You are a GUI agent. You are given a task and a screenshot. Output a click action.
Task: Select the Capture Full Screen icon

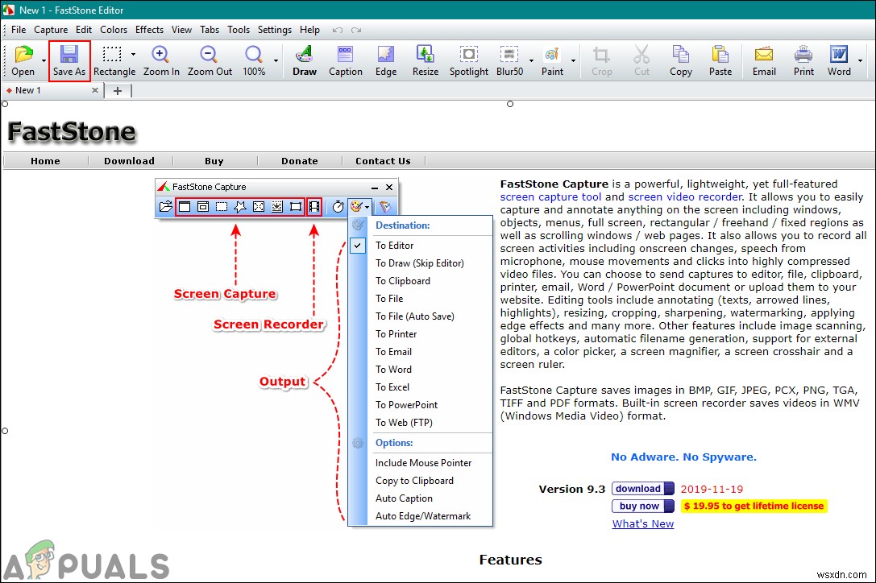click(x=258, y=207)
